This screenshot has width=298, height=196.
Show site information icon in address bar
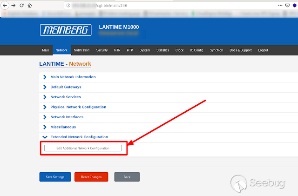point(68,6)
